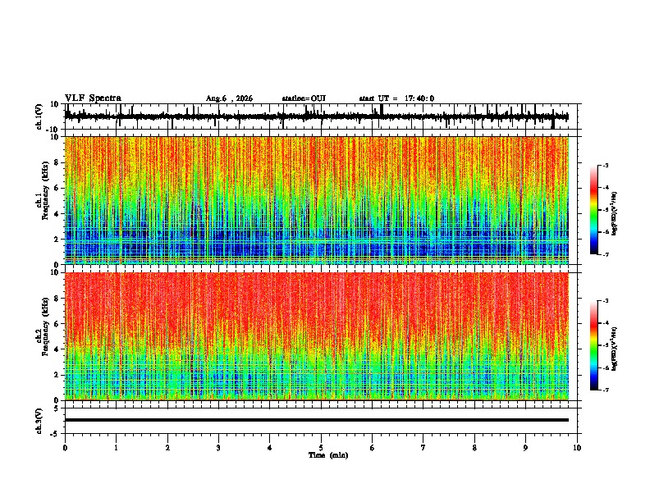Click inside the ch.2 spectrogram panel
Image resolution: width=650 pixels, height=502 pixels.
(x=317, y=336)
